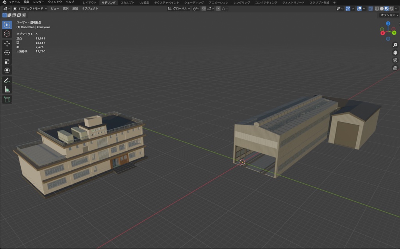Open the 追加 header menu
The image size is (400, 249).
[75, 9]
